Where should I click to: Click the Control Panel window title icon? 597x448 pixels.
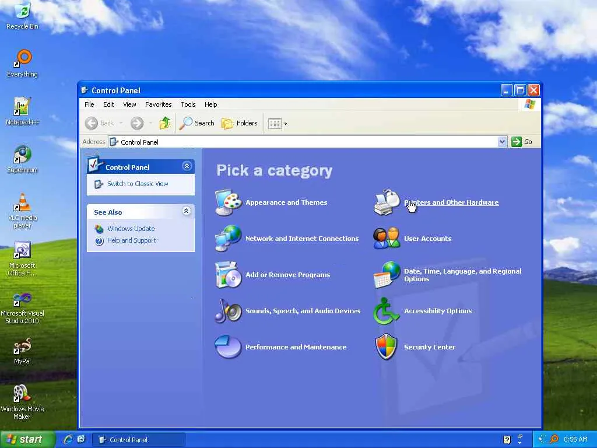pos(85,90)
